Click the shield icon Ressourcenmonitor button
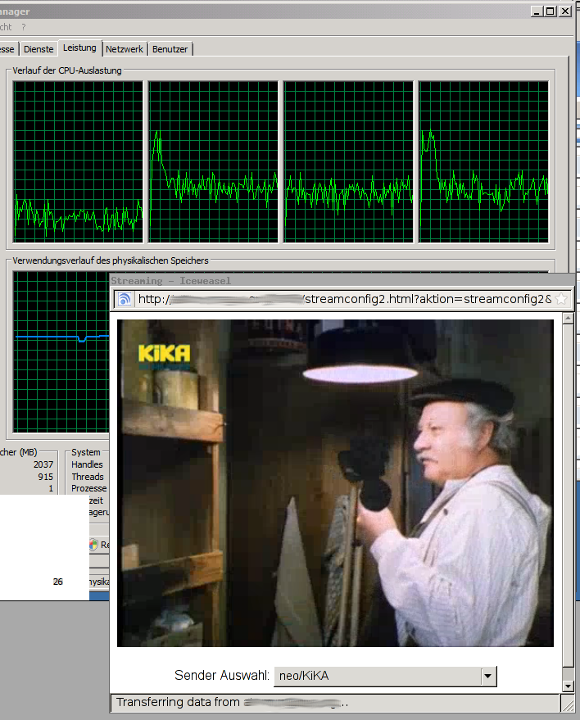Image resolution: width=580 pixels, height=720 pixels. 99,545
